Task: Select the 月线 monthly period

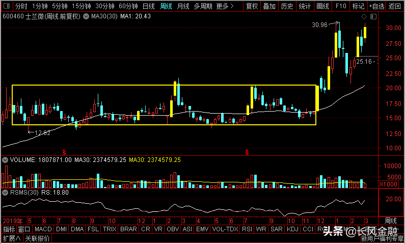Action: click(x=183, y=6)
